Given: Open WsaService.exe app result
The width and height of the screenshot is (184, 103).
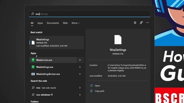Looking at the screenshot, I should (x=53, y=60).
